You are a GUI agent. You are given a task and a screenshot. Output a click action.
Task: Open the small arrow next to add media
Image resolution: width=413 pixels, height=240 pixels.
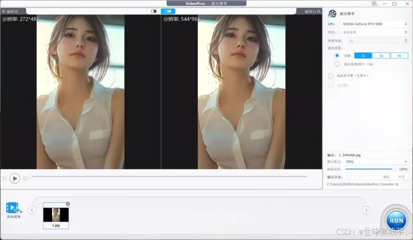pyautogui.click(x=21, y=212)
